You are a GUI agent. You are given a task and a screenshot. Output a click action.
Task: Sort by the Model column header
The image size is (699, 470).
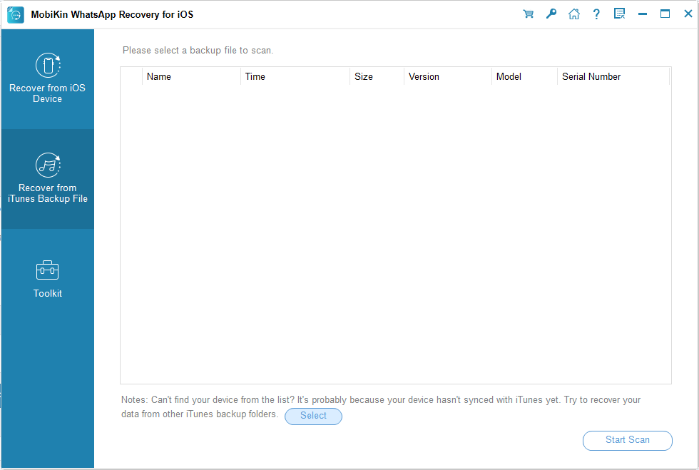pos(524,77)
